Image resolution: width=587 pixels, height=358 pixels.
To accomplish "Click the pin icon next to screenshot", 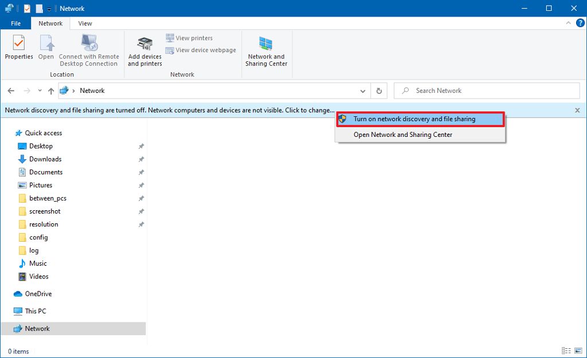I will (141, 212).
